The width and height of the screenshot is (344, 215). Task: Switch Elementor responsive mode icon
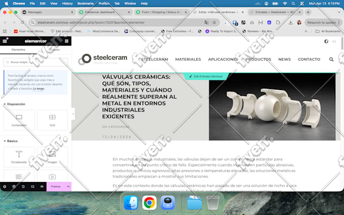coord(32,187)
